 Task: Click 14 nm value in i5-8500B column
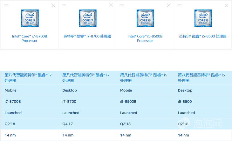tap(126, 135)
